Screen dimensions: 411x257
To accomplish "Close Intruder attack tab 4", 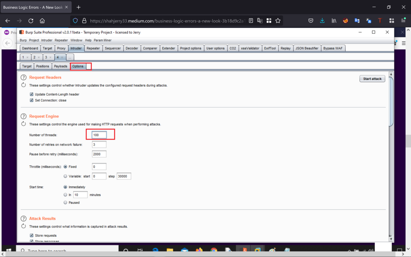I will pos(62,58).
